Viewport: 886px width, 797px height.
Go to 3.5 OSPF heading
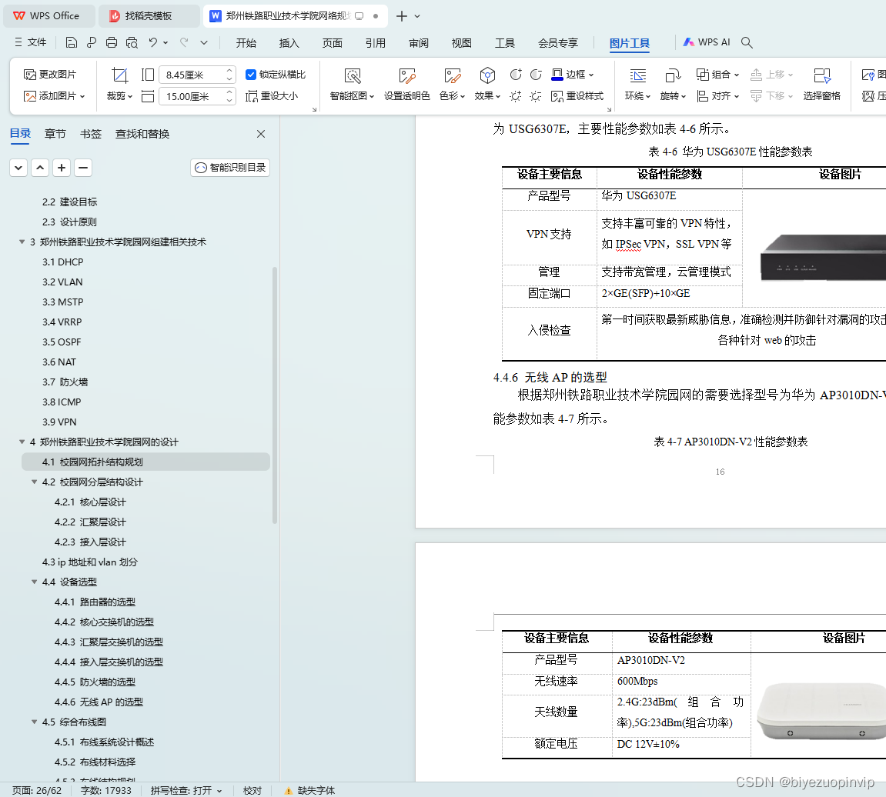[x=62, y=342]
